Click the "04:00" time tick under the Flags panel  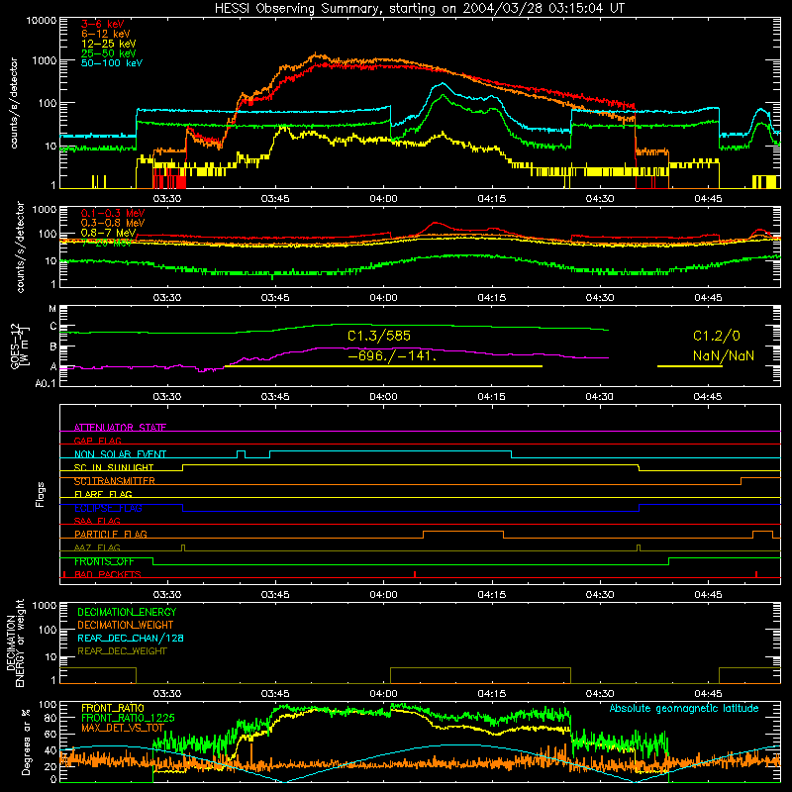point(383,595)
